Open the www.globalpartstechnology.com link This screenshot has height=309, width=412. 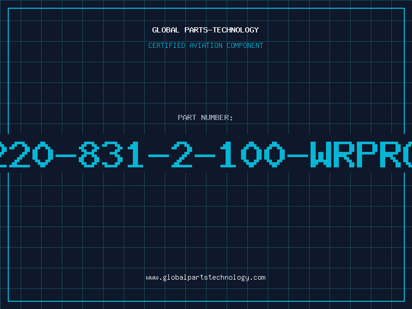tap(205, 278)
